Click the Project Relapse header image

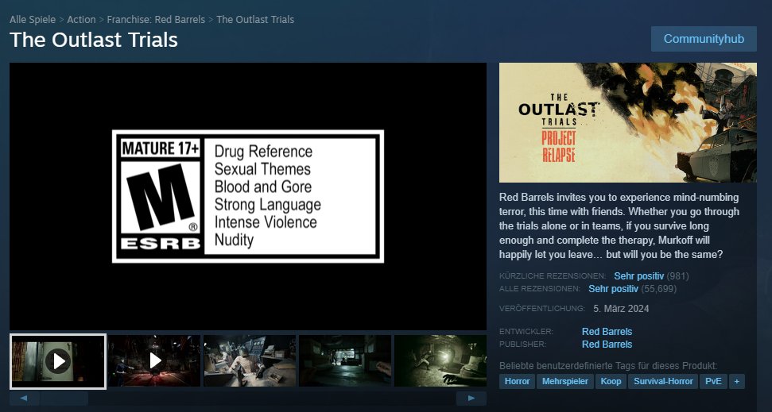coord(628,122)
